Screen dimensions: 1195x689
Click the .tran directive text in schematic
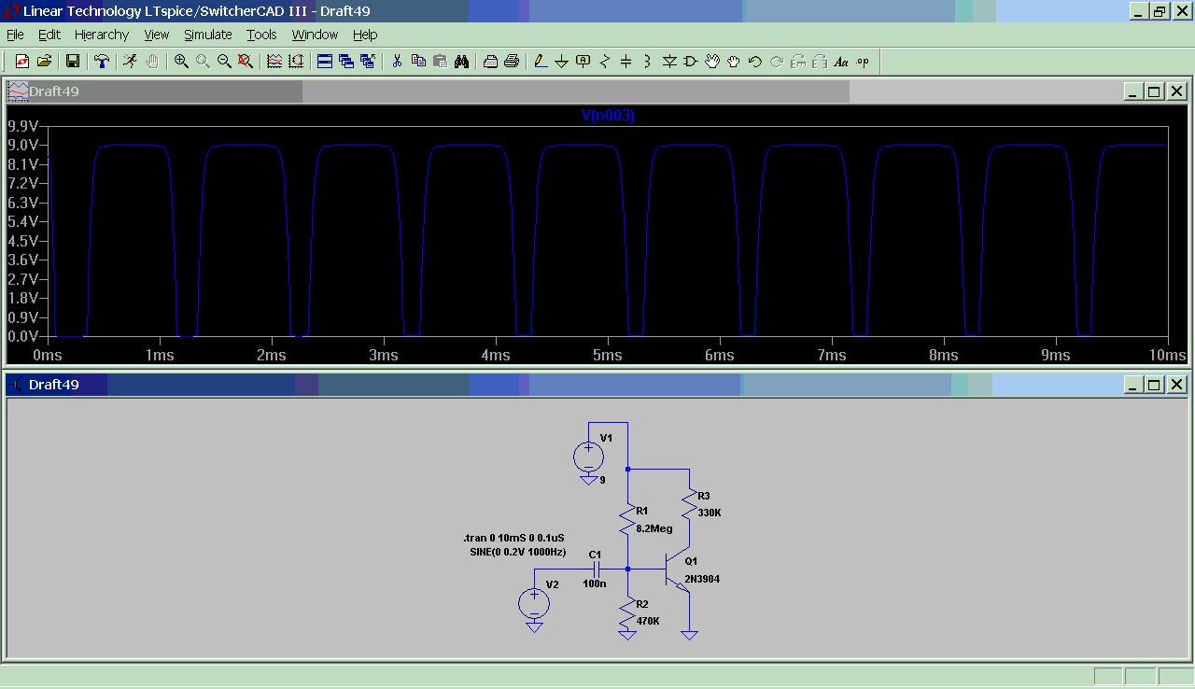[x=513, y=538]
